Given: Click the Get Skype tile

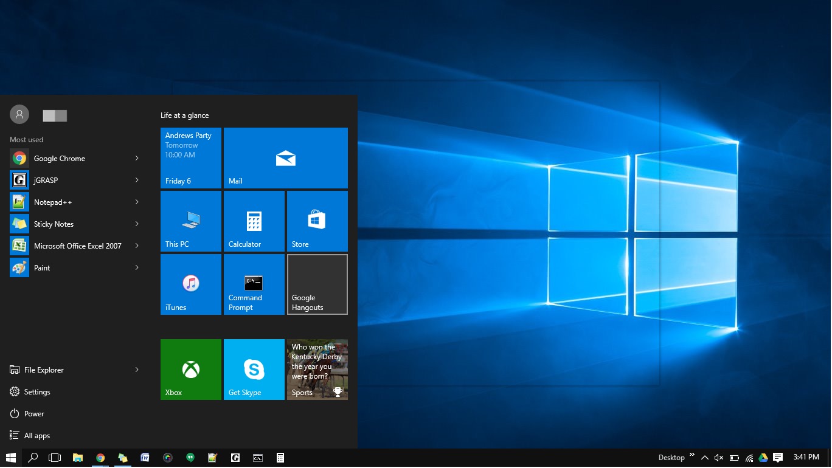Looking at the screenshot, I should pyautogui.click(x=254, y=370).
